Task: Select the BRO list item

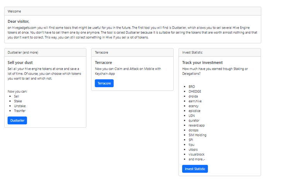Action: click(x=192, y=86)
